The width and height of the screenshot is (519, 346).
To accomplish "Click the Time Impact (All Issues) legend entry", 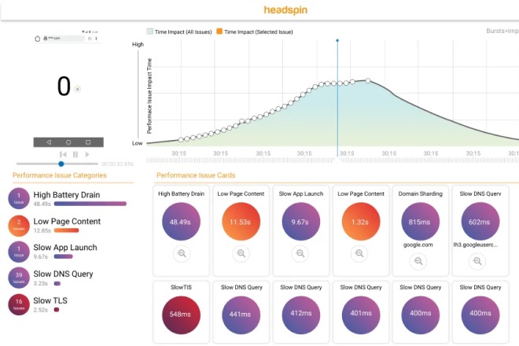I will point(182,31).
